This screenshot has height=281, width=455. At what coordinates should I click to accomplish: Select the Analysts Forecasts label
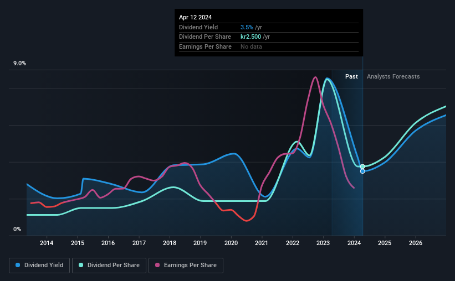click(x=393, y=76)
